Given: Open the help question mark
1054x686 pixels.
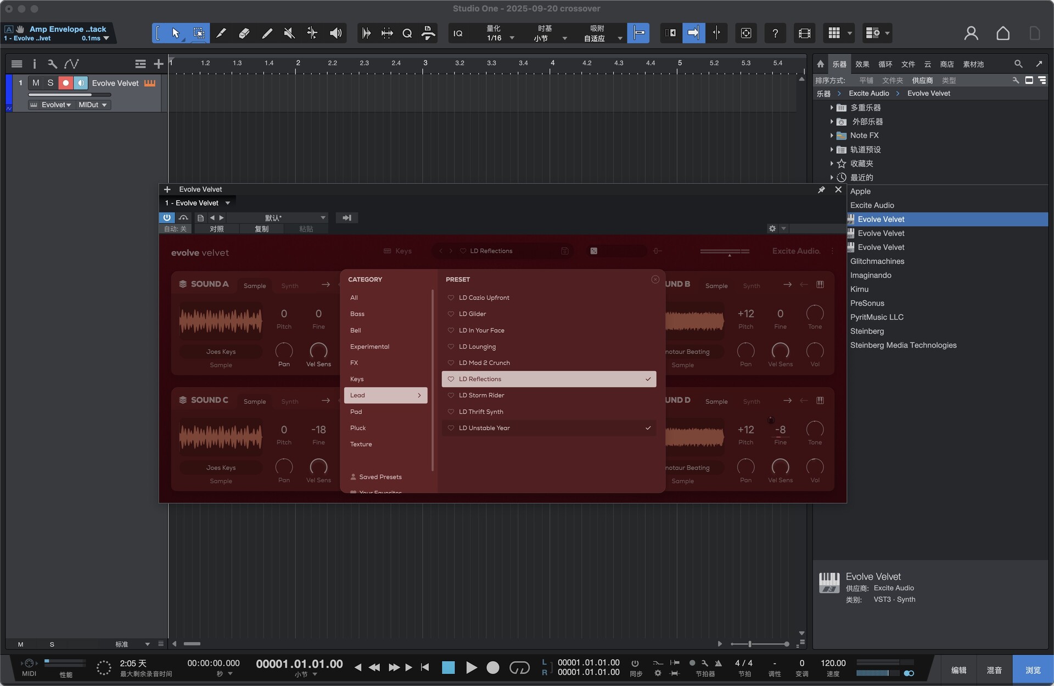Looking at the screenshot, I should (x=775, y=33).
